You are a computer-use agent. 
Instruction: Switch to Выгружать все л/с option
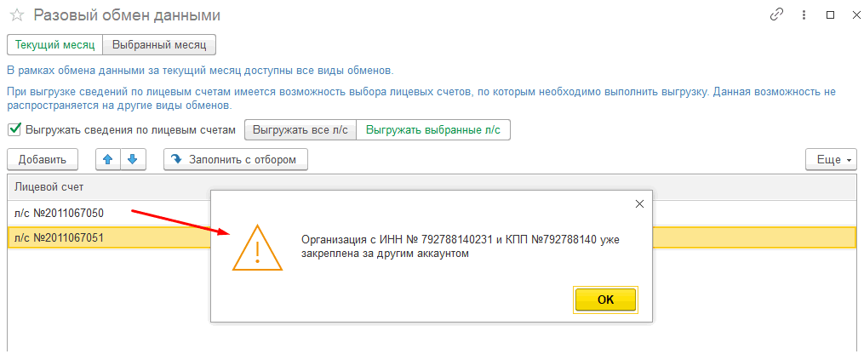click(x=300, y=130)
